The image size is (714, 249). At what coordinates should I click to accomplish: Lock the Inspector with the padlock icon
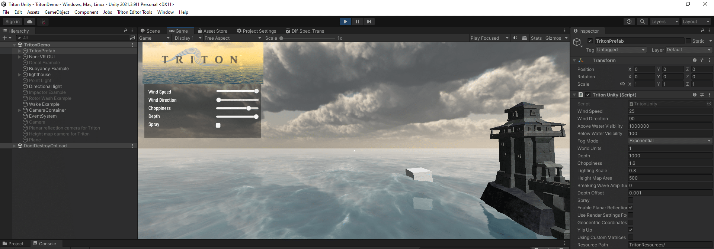[x=703, y=31]
